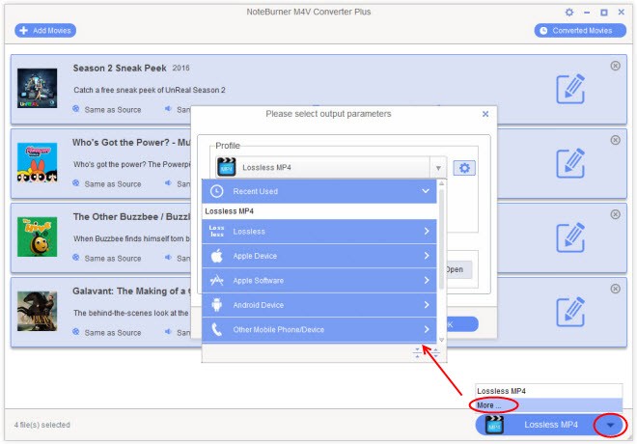Click the MP4 clapperboard icon at bottom

click(x=494, y=425)
